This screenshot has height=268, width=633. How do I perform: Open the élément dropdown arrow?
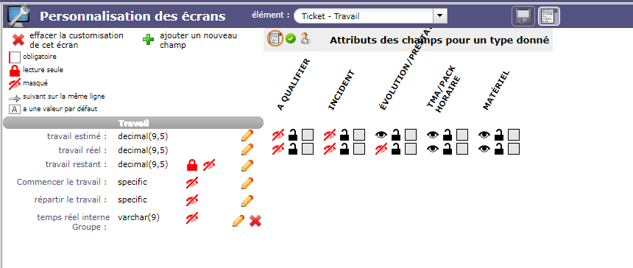pyautogui.click(x=439, y=16)
